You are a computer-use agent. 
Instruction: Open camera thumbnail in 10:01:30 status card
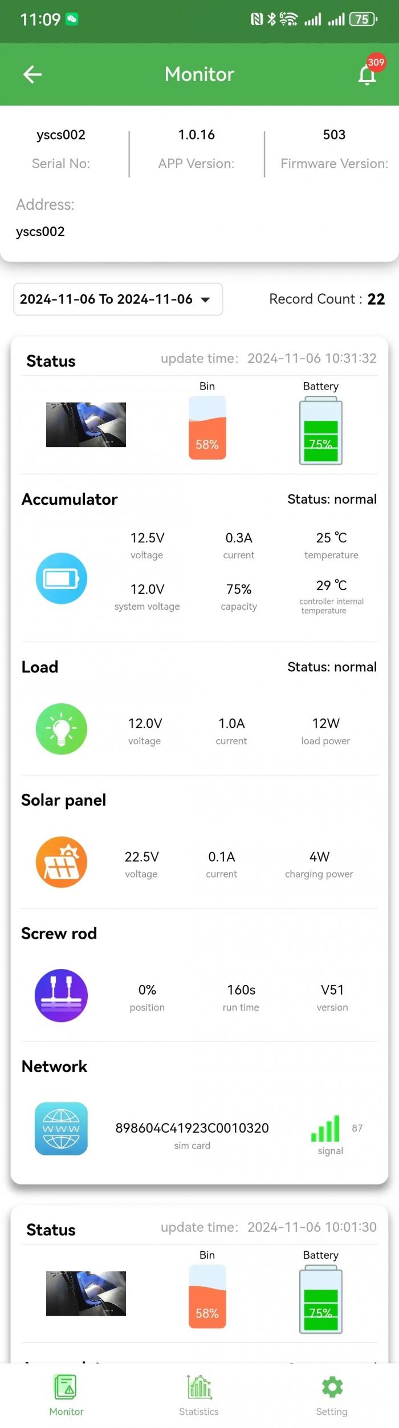point(86,1293)
